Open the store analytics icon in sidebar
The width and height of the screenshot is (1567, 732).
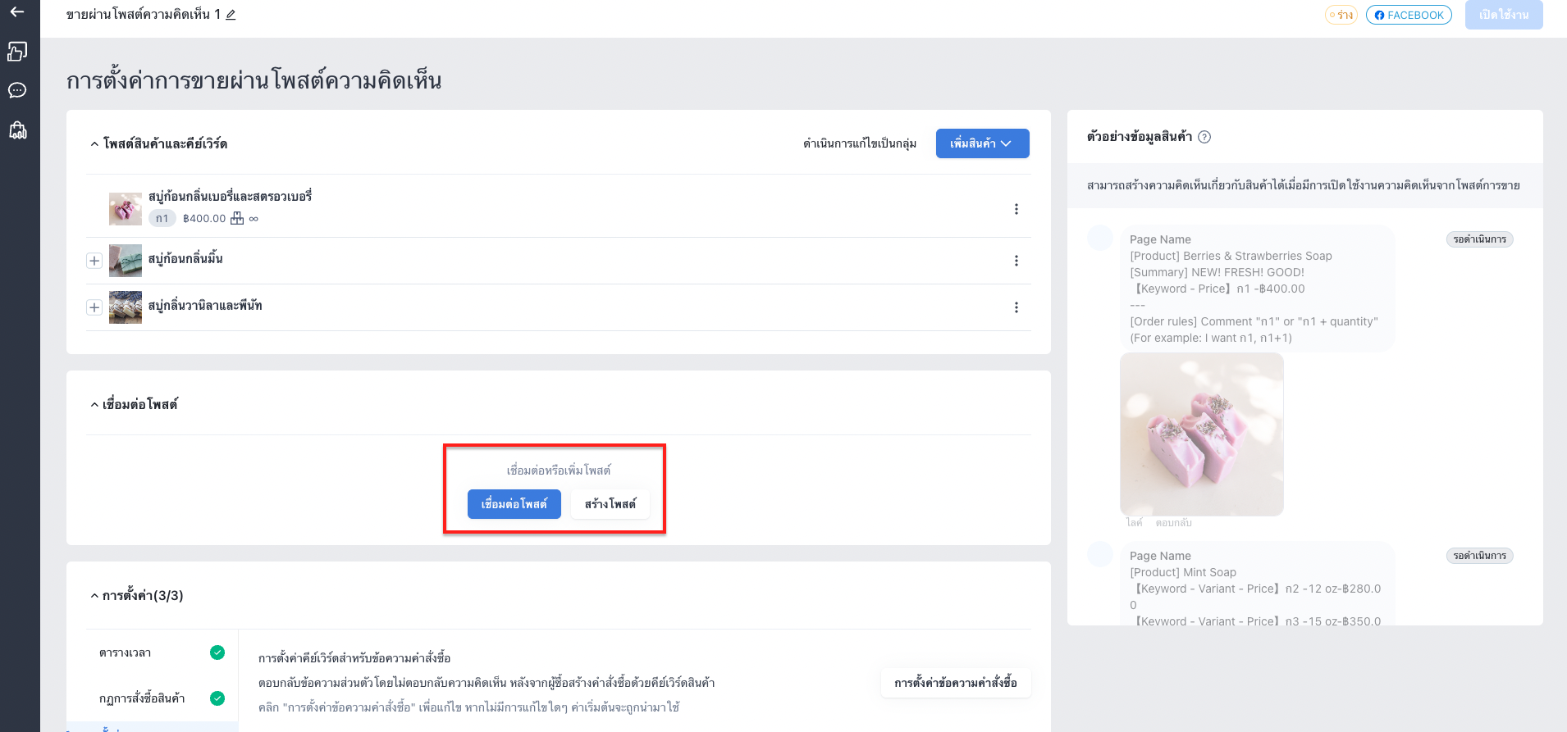pos(17,130)
